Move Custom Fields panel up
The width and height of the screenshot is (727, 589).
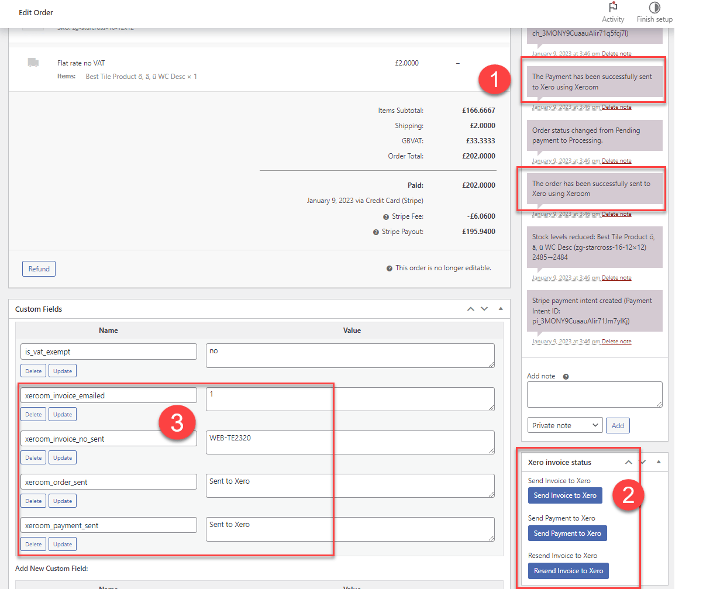(470, 309)
